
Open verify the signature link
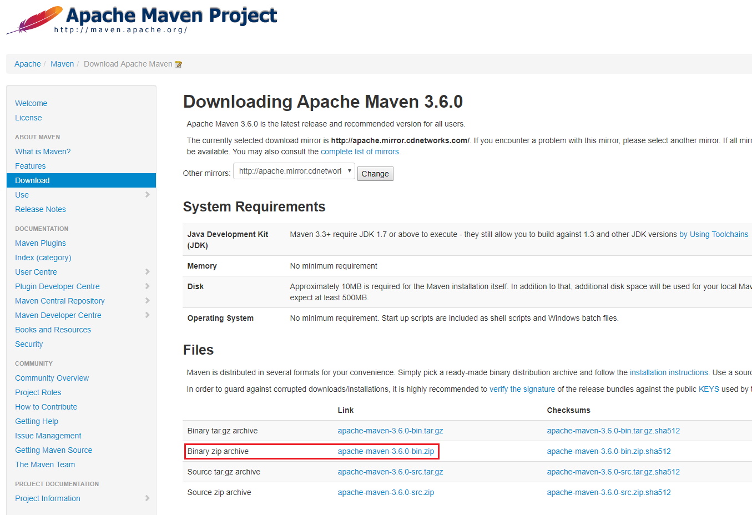click(522, 389)
